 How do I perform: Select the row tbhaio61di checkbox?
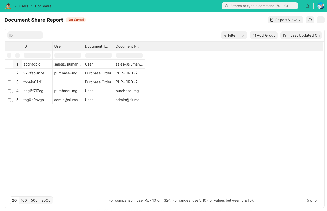pos(9,82)
